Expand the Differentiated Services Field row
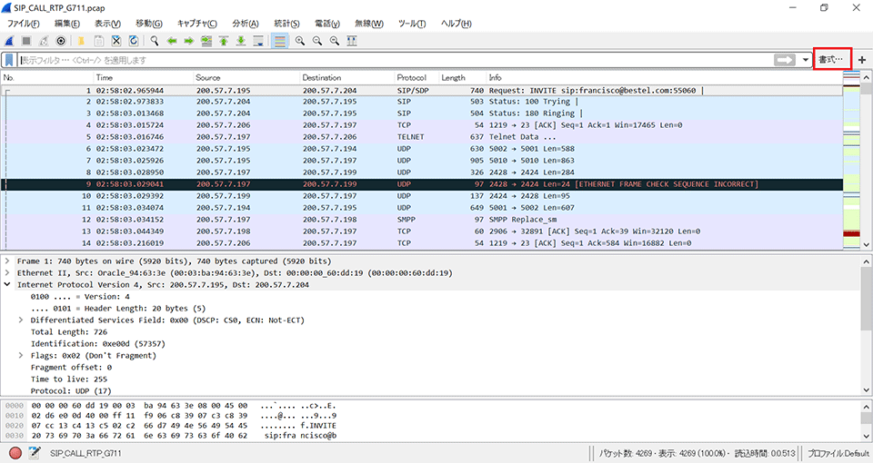 (x=21, y=320)
